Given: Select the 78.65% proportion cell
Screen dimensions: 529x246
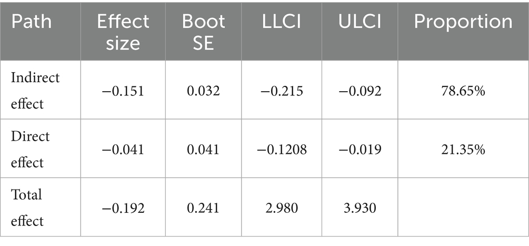Looking at the screenshot, I should (x=463, y=91).
